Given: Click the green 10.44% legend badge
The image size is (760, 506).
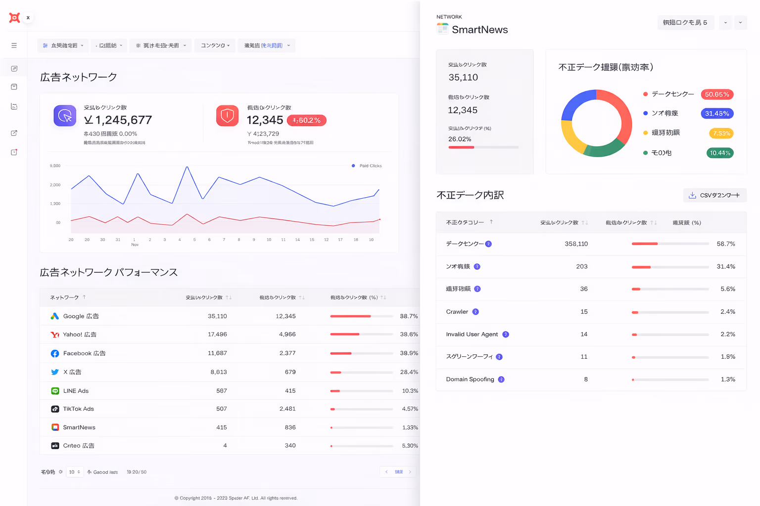Looking at the screenshot, I should [x=720, y=153].
